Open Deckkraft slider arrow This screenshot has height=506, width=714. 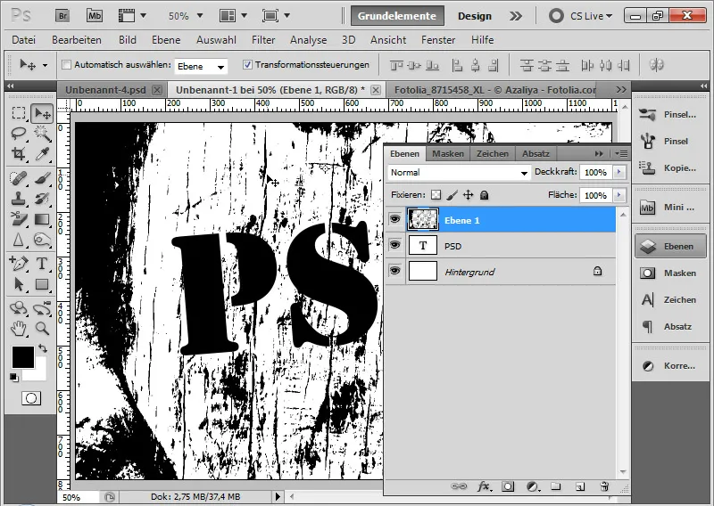coord(619,172)
